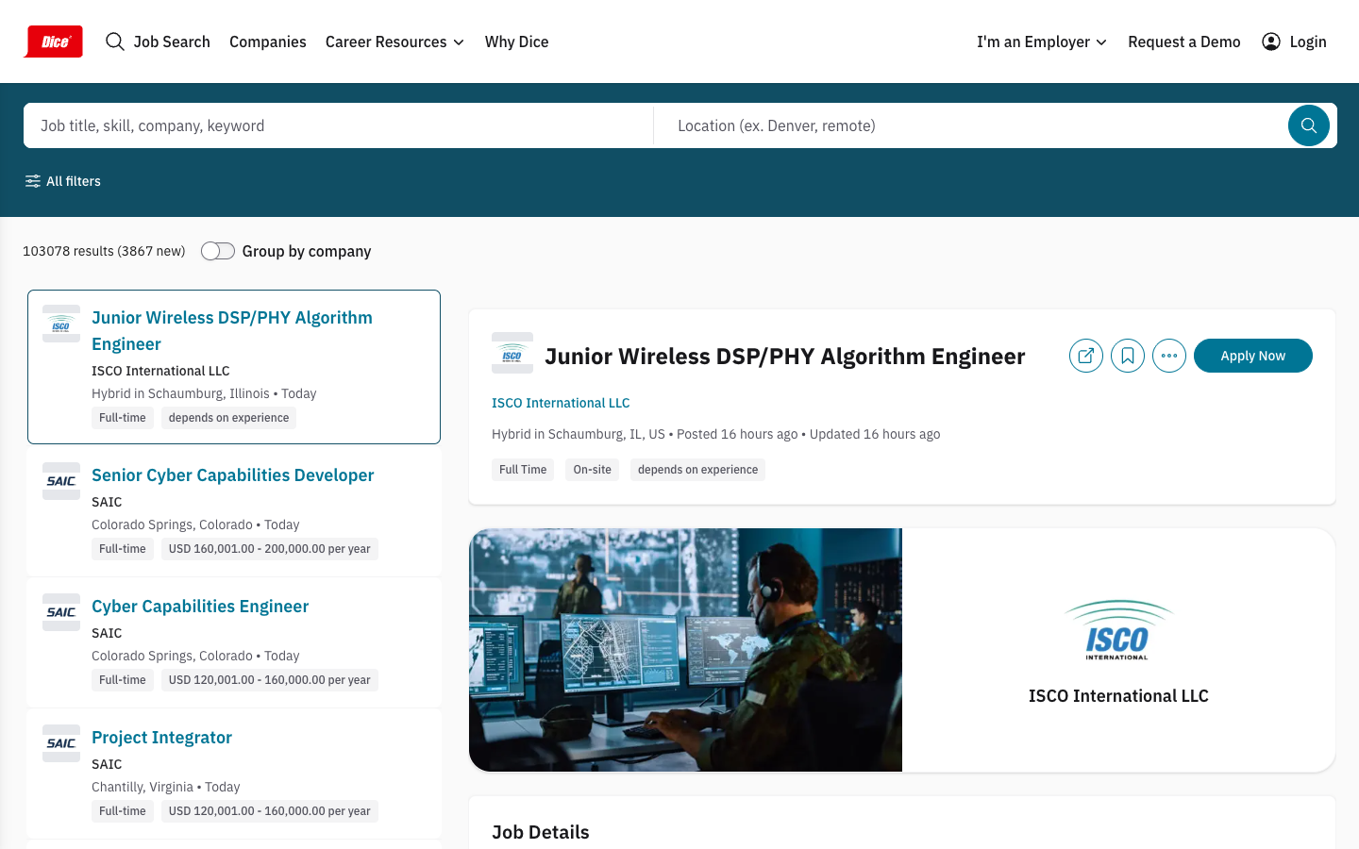1359x849 pixels.
Task: Click Request a Demo link
Action: [1184, 42]
